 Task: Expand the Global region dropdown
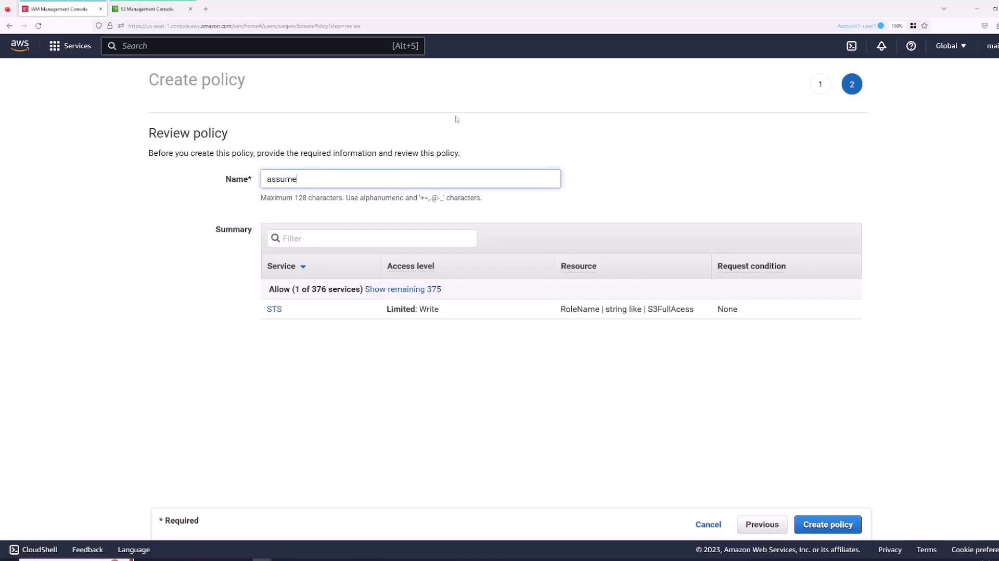click(951, 46)
